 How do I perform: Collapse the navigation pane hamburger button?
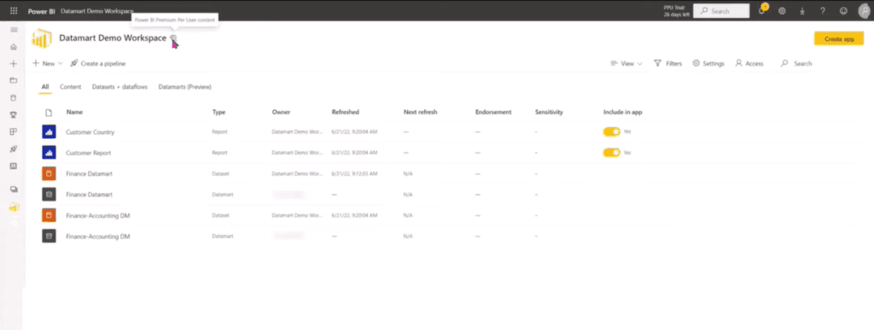14,30
